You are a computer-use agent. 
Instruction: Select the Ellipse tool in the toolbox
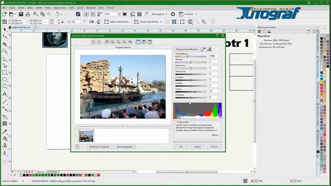coord(5,79)
